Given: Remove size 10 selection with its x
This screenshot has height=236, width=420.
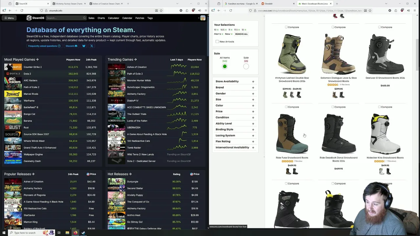Looking at the screenshot, I should pos(218,30).
